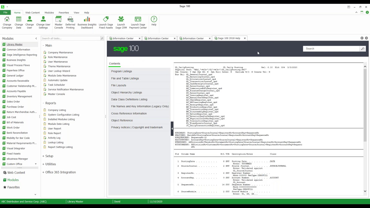Expand Office 365 Integration group
The width and height of the screenshot is (370, 208).
(43, 172)
